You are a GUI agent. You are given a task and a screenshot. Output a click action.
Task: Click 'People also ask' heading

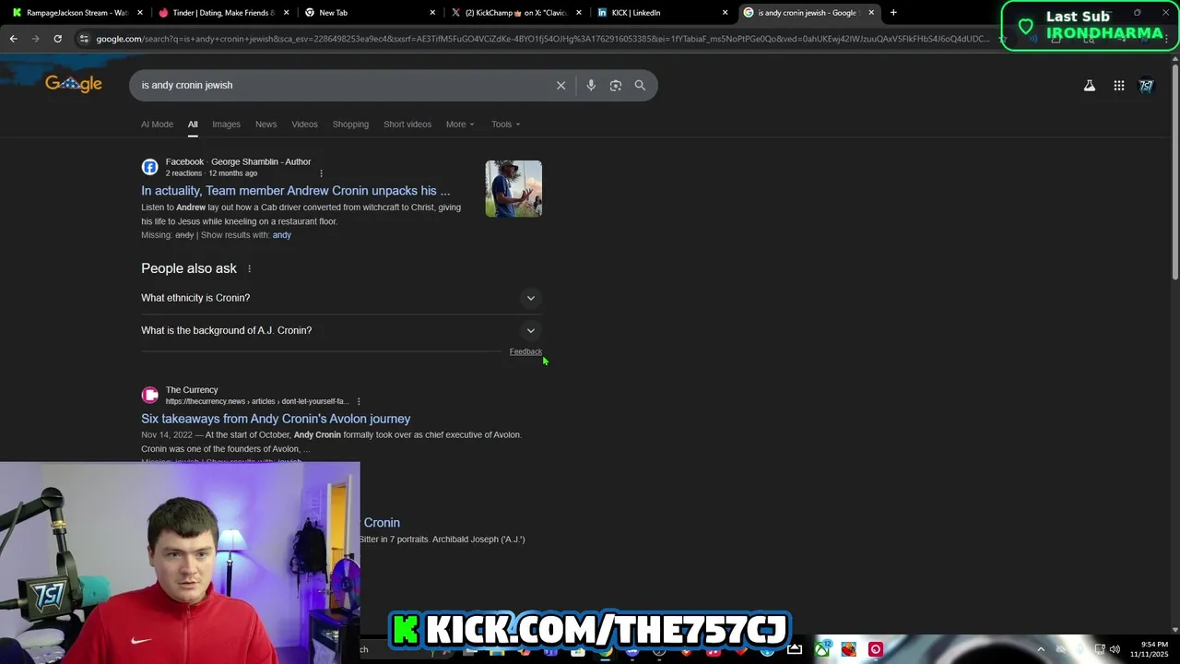click(x=189, y=268)
